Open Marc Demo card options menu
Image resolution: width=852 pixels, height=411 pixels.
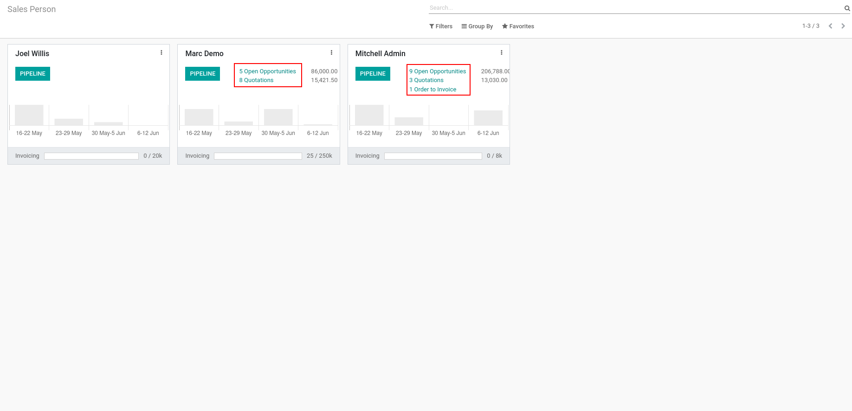pos(331,53)
